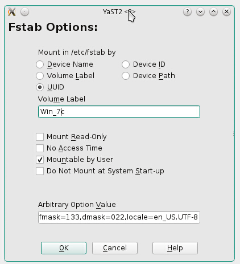Click the question mark help titlebar icon

click(187, 12)
